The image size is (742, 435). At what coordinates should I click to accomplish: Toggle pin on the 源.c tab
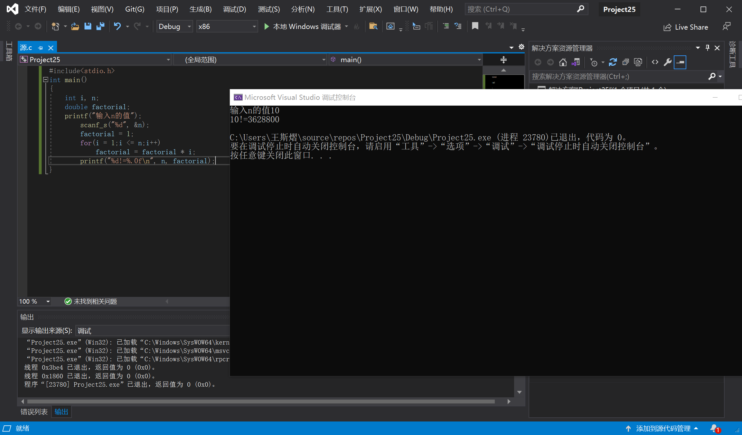[x=41, y=48]
